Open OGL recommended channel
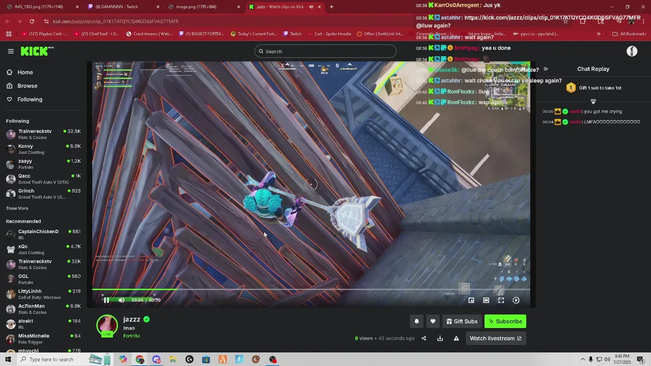651x366 pixels. coord(43,279)
